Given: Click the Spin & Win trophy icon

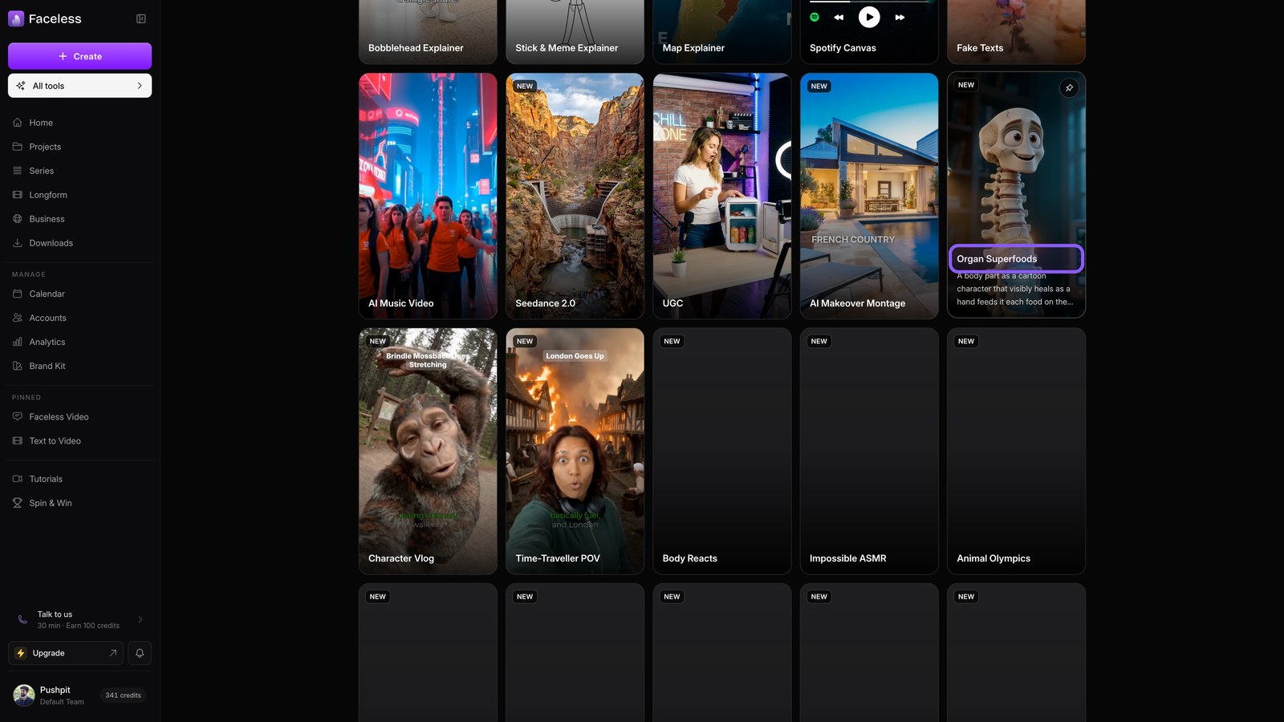Looking at the screenshot, I should [x=18, y=503].
